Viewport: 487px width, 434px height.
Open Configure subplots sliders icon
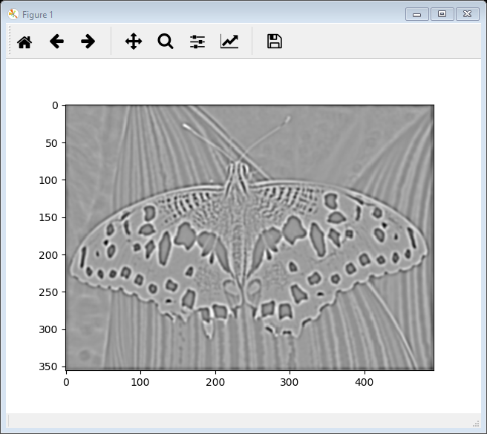click(x=197, y=42)
